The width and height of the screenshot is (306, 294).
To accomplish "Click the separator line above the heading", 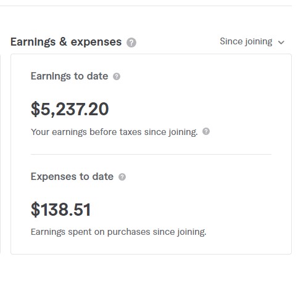I will (x=146, y=6).
